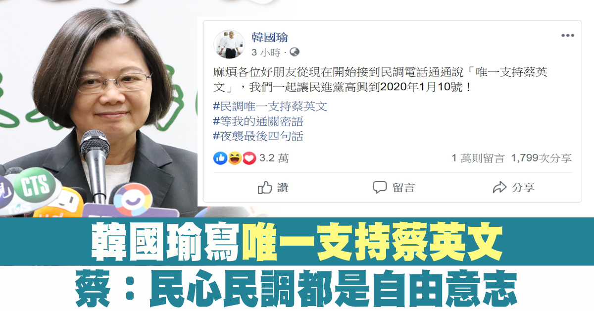Click the globe public-audience icon
This screenshot has width=594, height=311.
tap(294, 52)
